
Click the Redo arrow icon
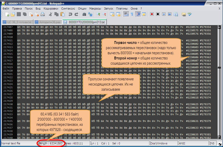point(76,14)
